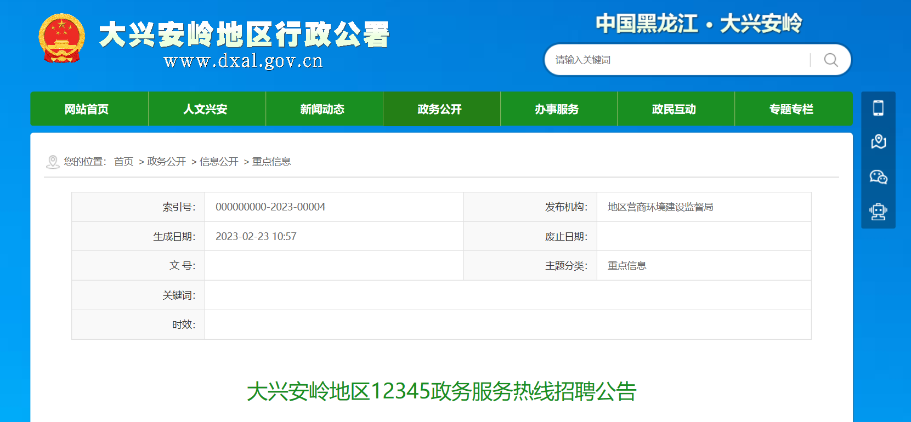This screenshot has height=422, width=911.
Task: Open the WeChat sidebar icon
Action: pyautogui.click(x=878, y=176)
